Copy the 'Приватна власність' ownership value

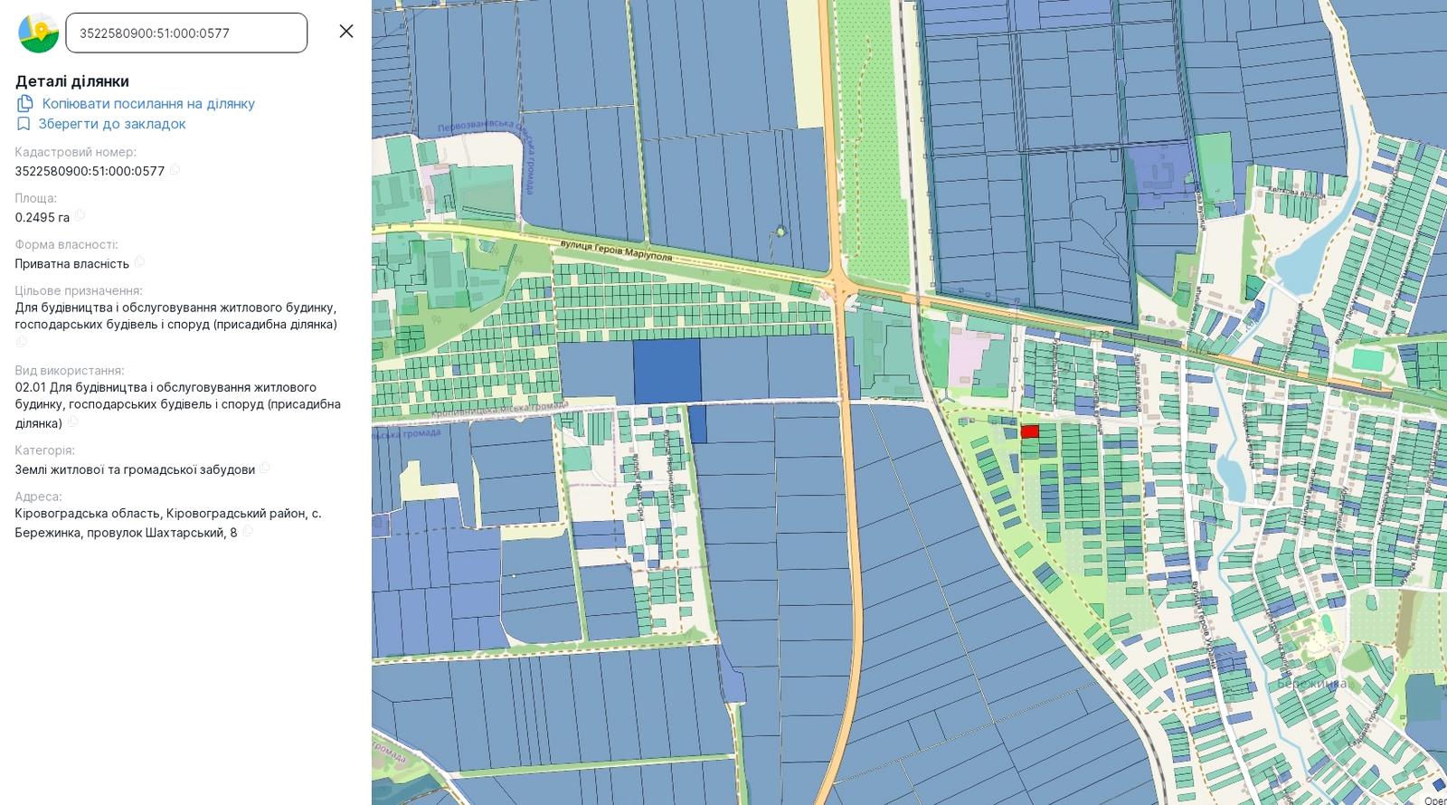coord(139,261)
